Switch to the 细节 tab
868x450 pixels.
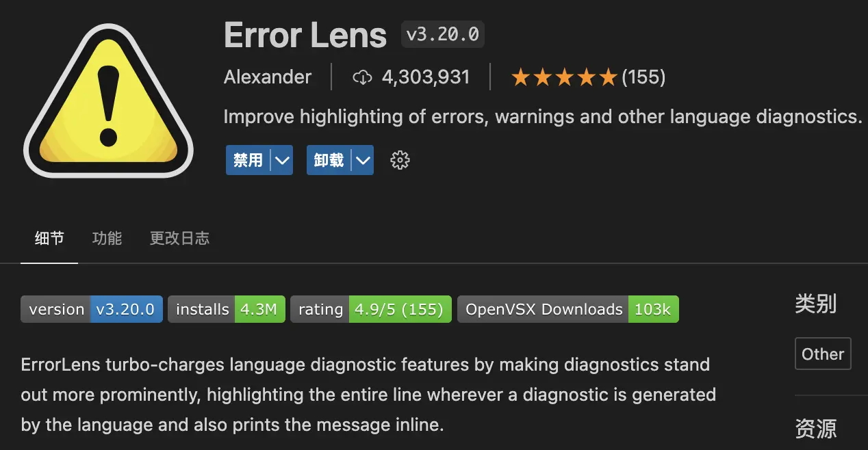(49, 238)
